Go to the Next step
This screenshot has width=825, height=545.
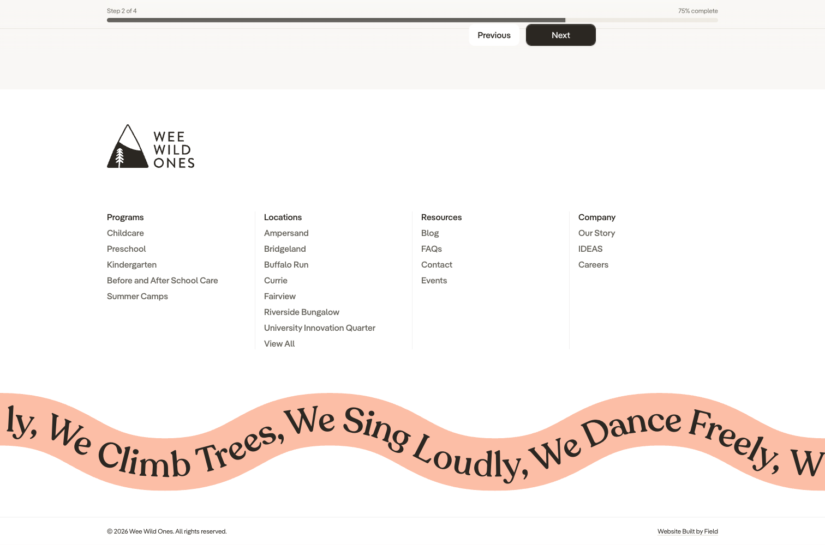(x=561, y=35)
